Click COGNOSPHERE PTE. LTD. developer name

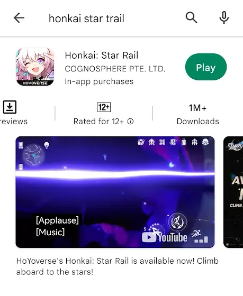115,69
